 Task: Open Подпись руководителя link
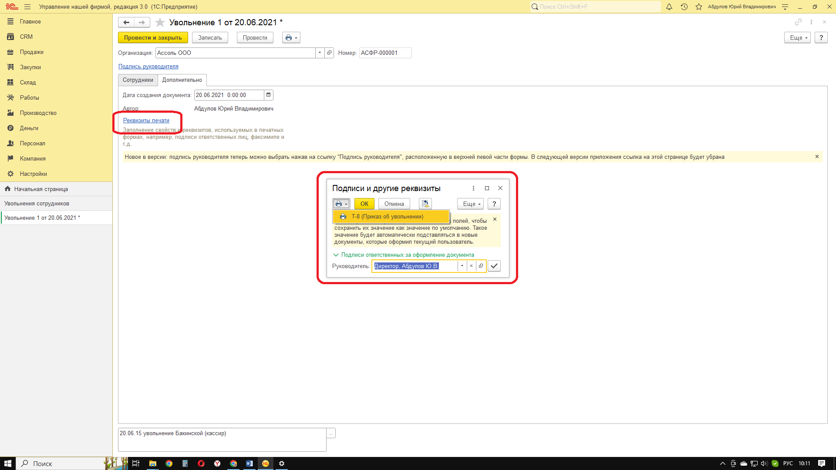148,67
